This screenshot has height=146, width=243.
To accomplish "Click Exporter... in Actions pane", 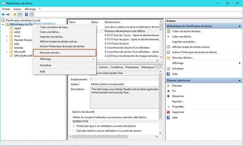I will 178,102.
